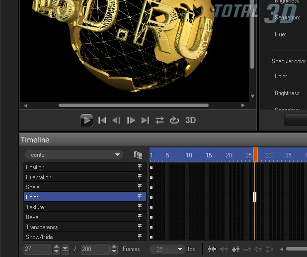Select the Orientation property row
This screenshot has height=257, width=307.
click(85, 177)
